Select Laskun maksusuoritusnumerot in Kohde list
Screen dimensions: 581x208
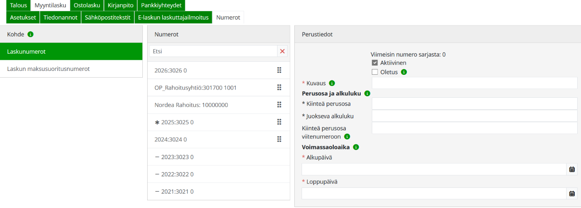pos(48,69)
